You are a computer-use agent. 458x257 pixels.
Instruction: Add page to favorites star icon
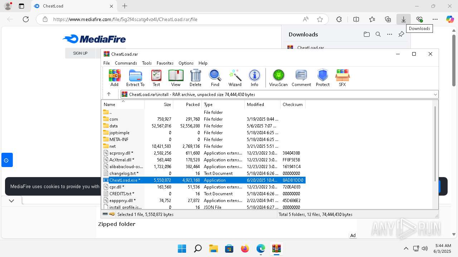click(x=320, y=19)
